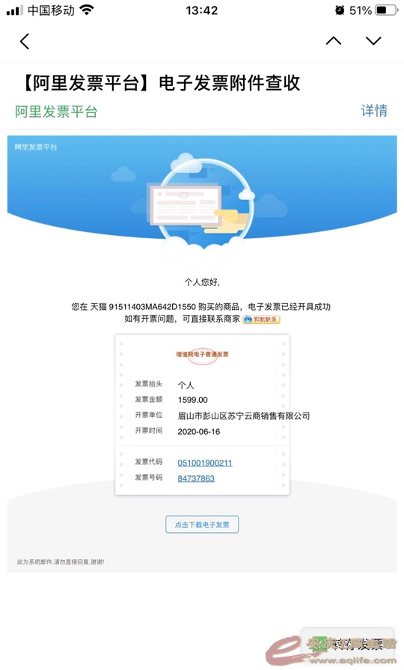404x670 pixels.
Task: Tap the button at the bottom right corner
Action: (x=348, y=645)
